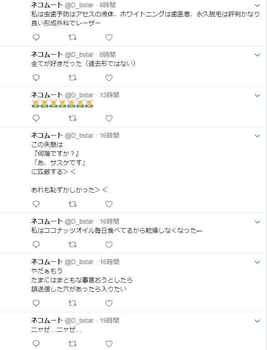Open the more menu on the アセスの液体 dental care tweet
Screen dimensions: 267x350
click(x=257, y=5)
